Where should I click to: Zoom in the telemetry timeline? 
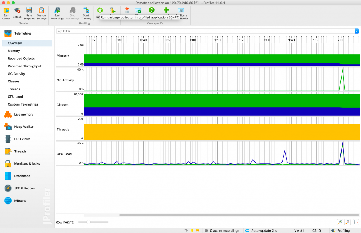click(340, 222)
